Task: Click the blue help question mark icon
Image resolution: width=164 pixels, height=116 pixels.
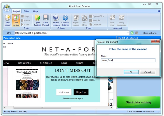Action: click(x=159, y=11)
